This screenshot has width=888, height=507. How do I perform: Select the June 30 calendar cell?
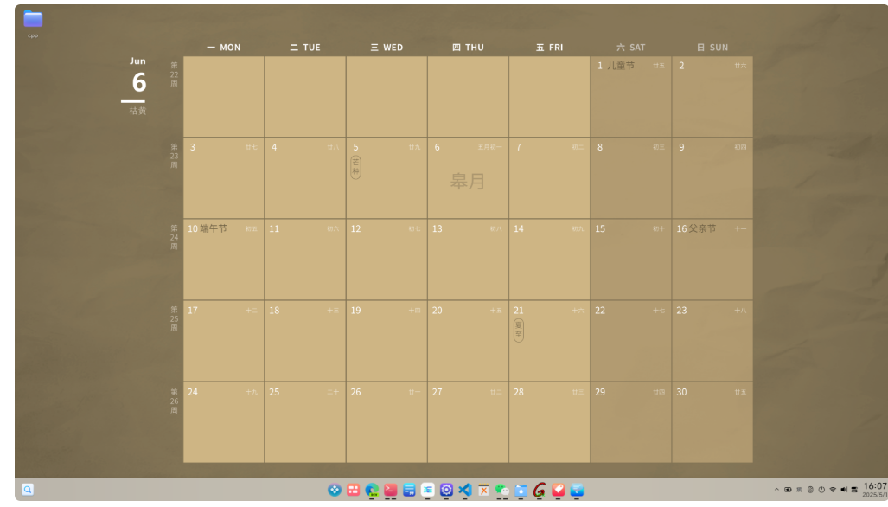tap(712, 422)
